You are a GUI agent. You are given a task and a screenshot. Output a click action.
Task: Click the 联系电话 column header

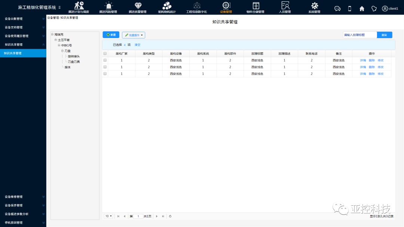click(x=312, y=53)
